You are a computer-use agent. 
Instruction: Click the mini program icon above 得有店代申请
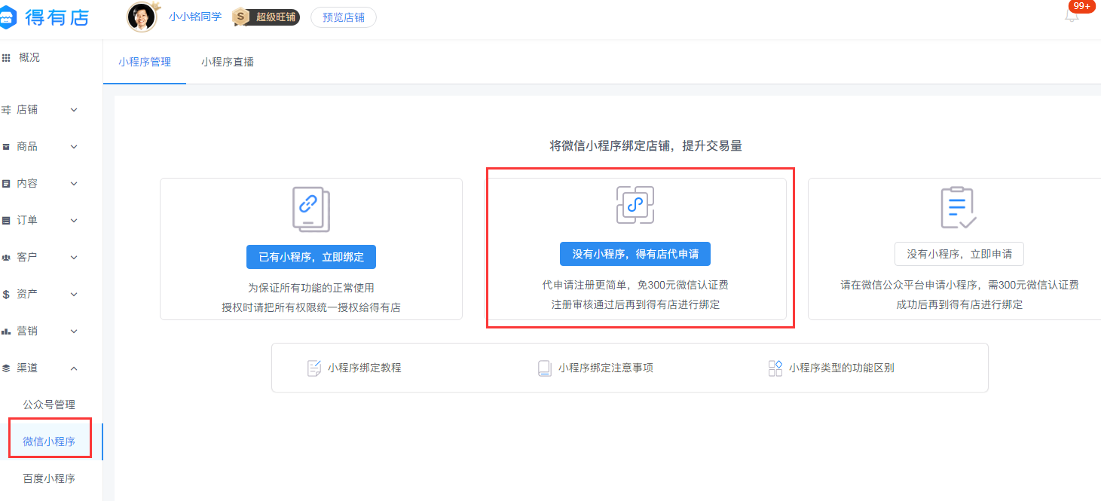coord(635,205)
